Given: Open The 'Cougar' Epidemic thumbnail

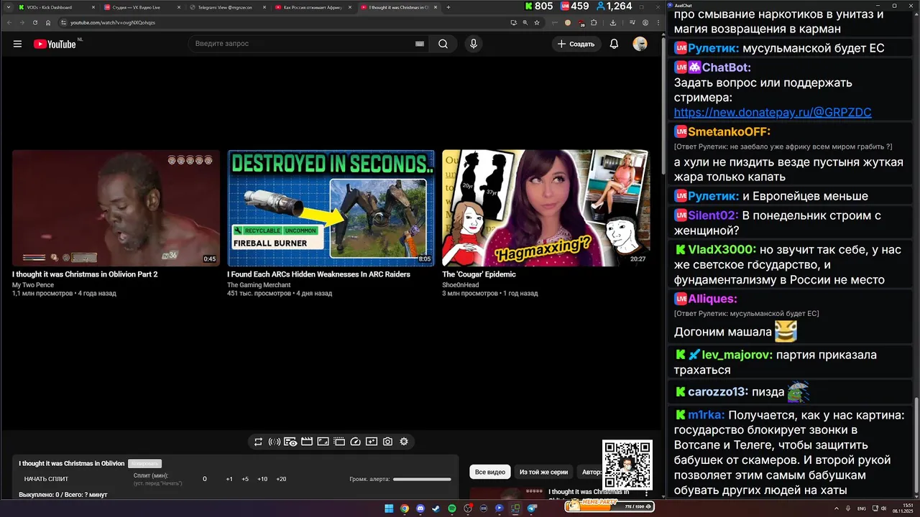Looking at the screenshot, I should tap(546, 208).
